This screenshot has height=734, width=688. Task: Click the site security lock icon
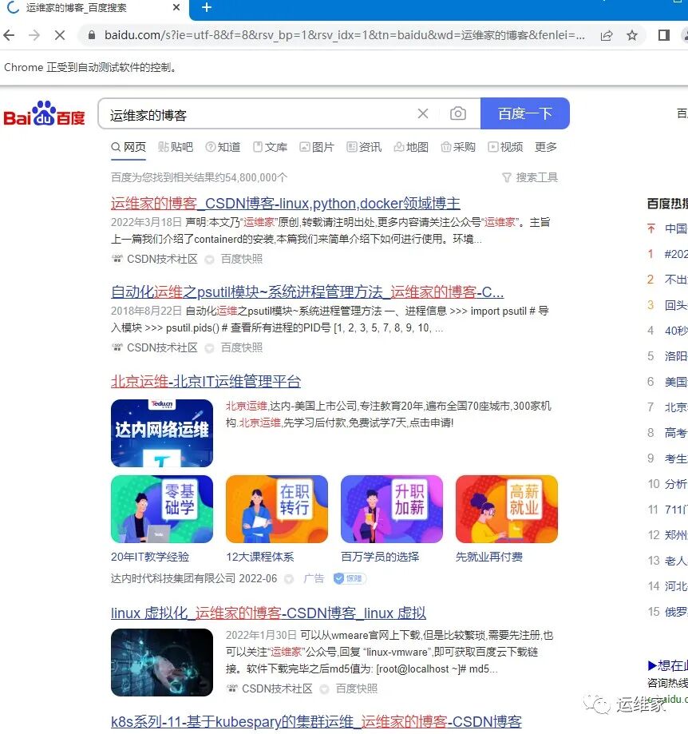tap(91, 36)
